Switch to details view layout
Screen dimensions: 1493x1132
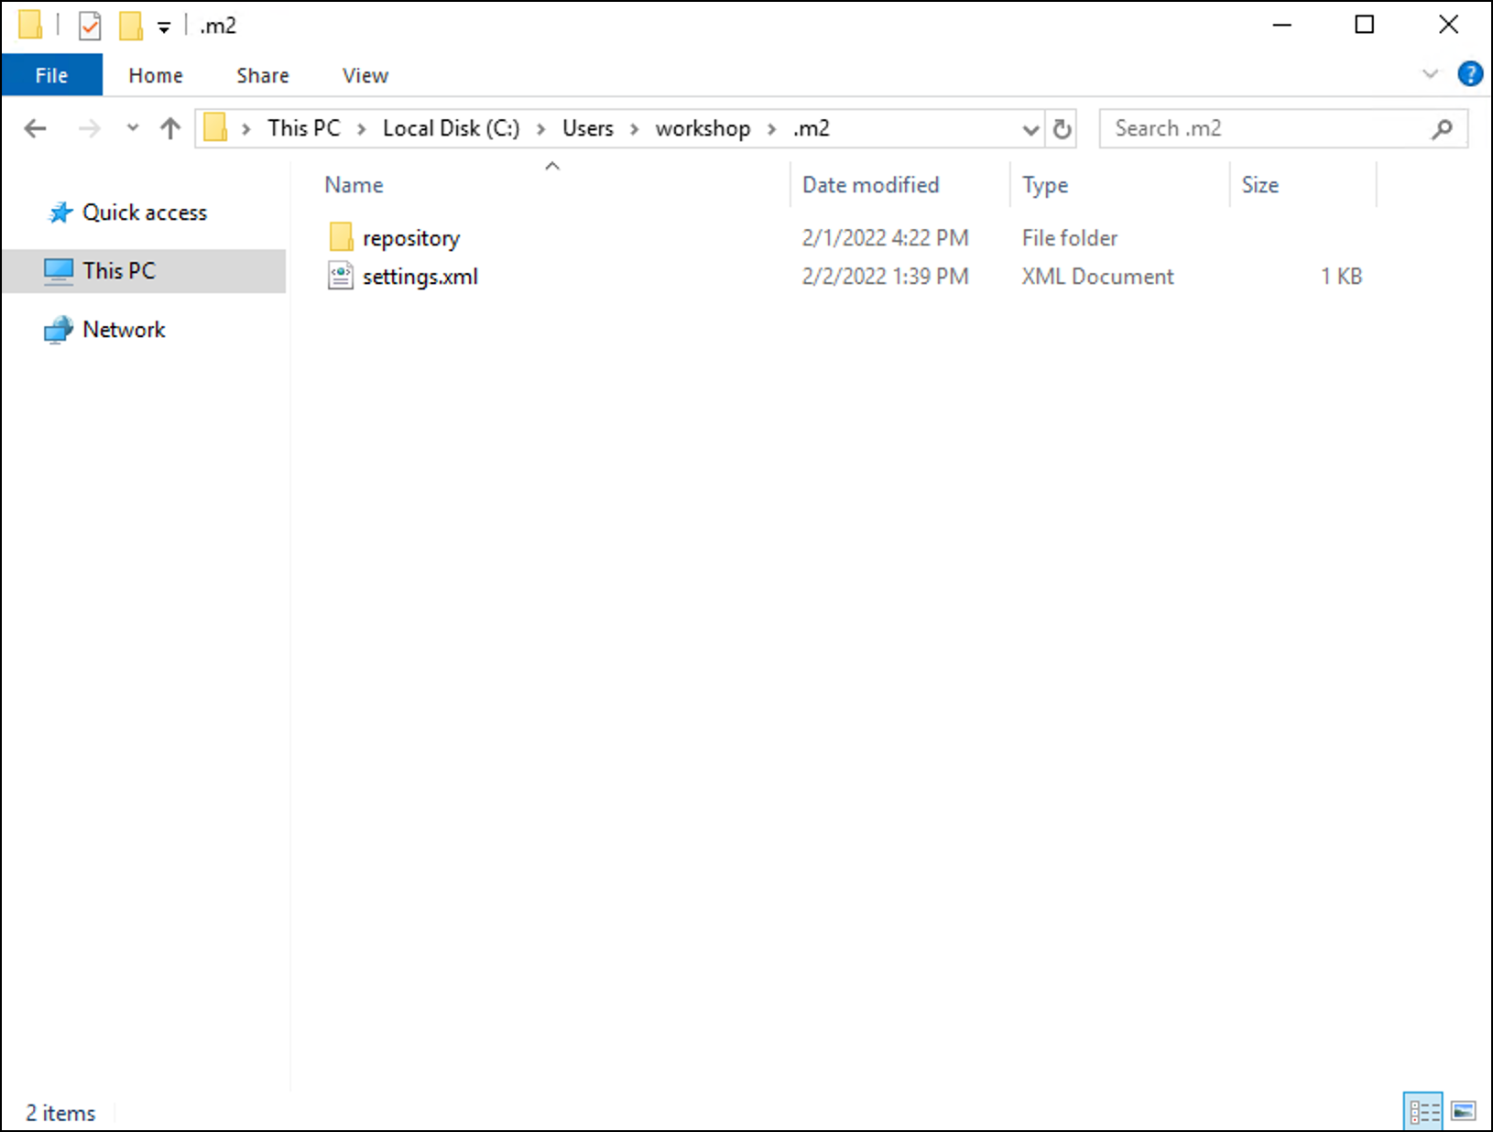(x=1423, y=1112)
